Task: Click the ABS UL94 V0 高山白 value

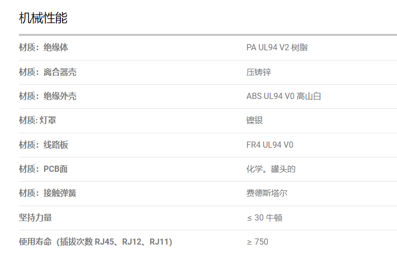Action: [284, 96]
